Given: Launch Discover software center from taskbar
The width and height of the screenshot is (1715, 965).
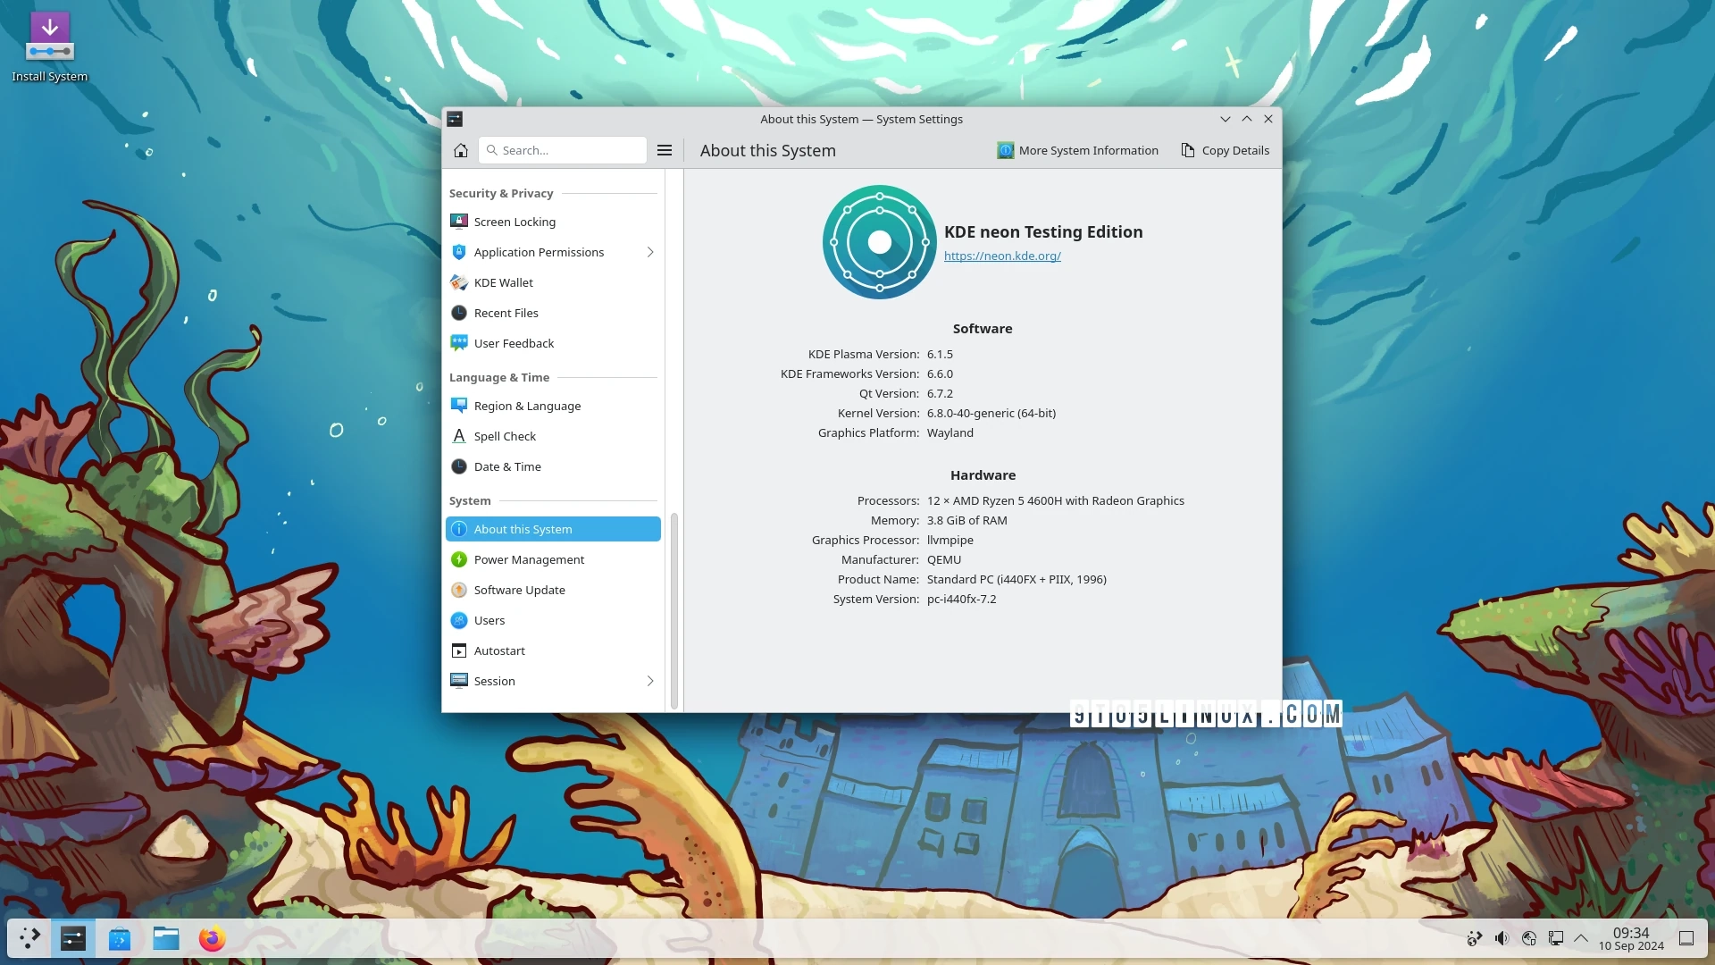Looking at the screenshot, I should coord(120,938).
